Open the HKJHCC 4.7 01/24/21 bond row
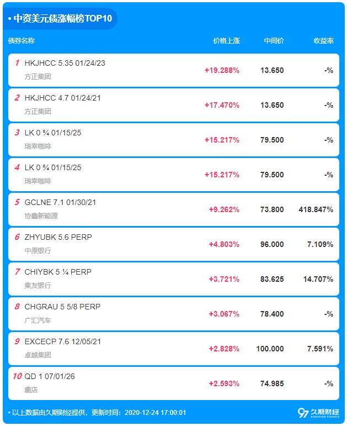The height and width of the screenshot is (426, 347). [62, 98]
